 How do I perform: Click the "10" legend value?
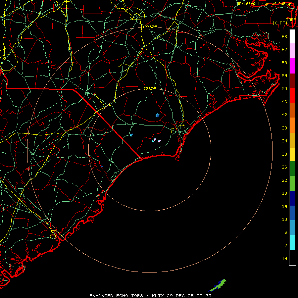click(284, 219)
